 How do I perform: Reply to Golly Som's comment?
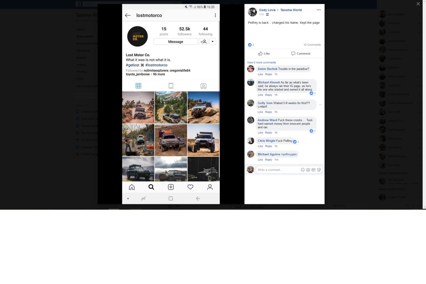(x=268, y=112)
